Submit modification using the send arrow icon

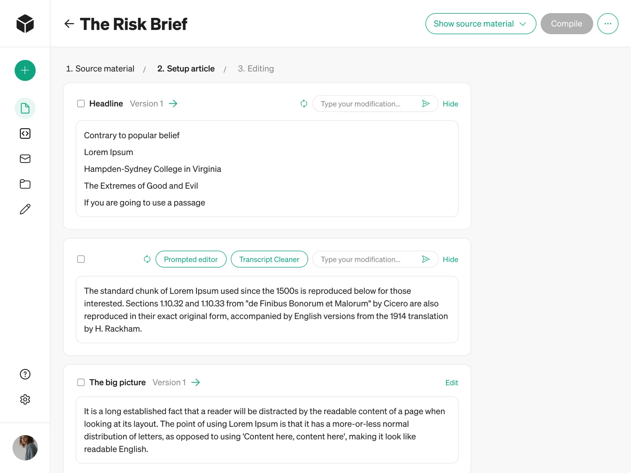point(426,103)
